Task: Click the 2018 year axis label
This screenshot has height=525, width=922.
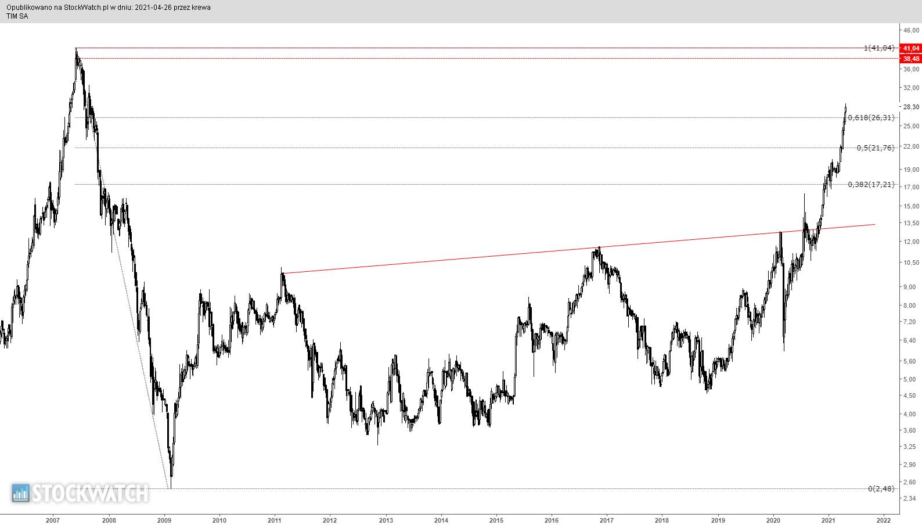Action: coord(662,520)
